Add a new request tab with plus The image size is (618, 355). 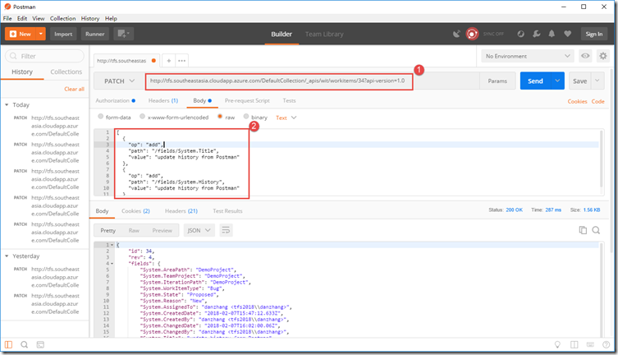[x=169, y=61]
